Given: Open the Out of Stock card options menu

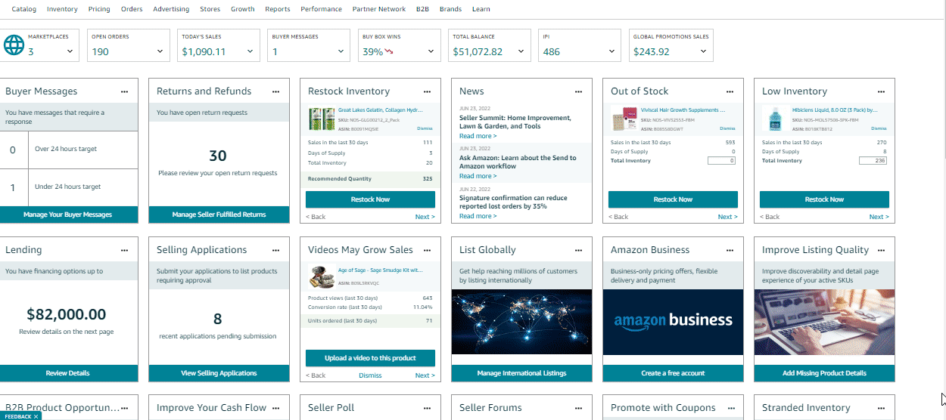Looking at the screenshot, I should click(730, 91).
